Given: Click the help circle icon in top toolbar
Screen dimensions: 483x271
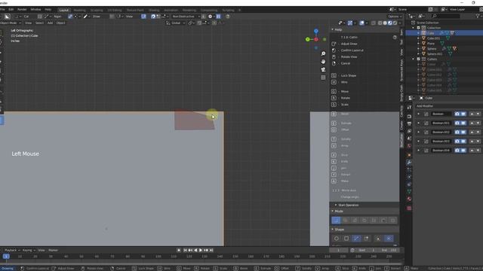Looking at the screenshot, I should (228, 17).
